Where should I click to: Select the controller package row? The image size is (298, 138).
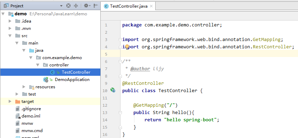(50, 65)
